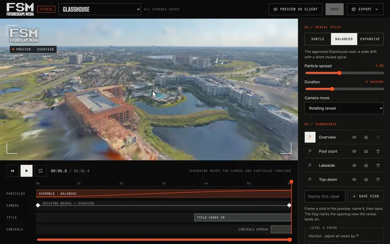Click the camera track end keyframe diamond

[289, 205]
